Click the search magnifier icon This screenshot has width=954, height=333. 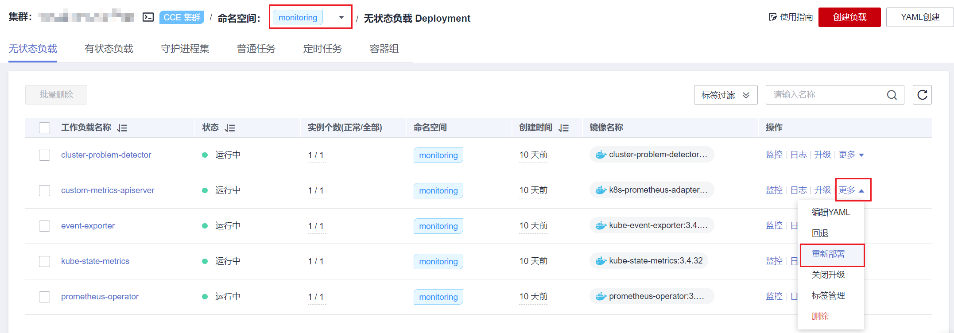[x=892, y=95]
